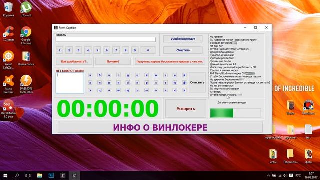Click the letter key д
The image size is (320, 180).
point(128,75)
